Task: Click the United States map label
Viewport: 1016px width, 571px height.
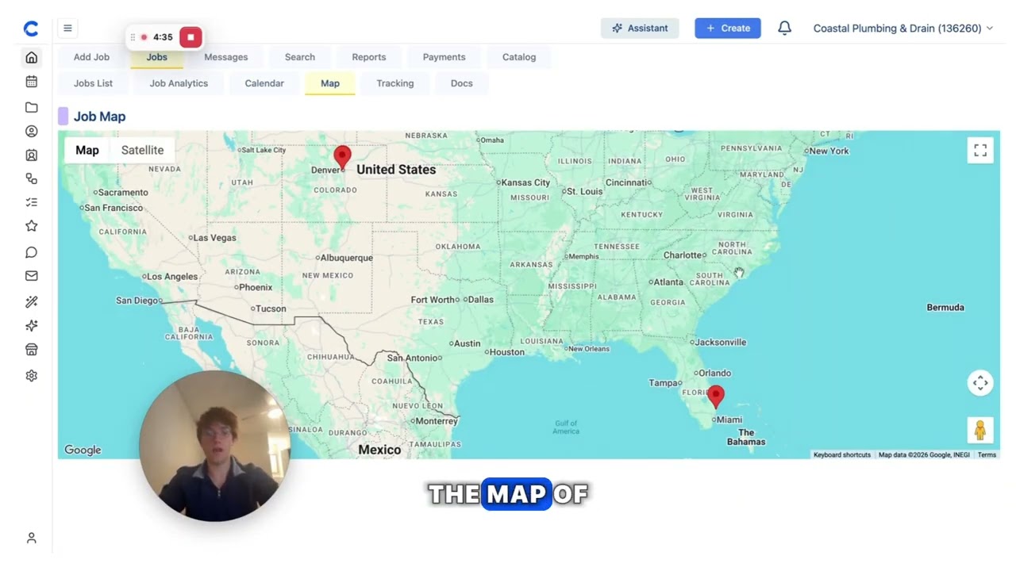Action: (396, 170)
